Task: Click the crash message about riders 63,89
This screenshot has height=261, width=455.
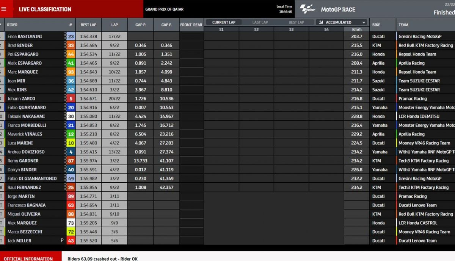Action: pos(102,259)
